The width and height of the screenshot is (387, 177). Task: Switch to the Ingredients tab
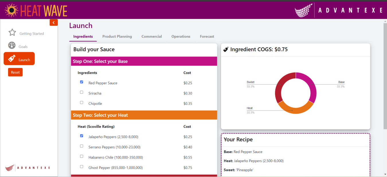pos(83,37)
